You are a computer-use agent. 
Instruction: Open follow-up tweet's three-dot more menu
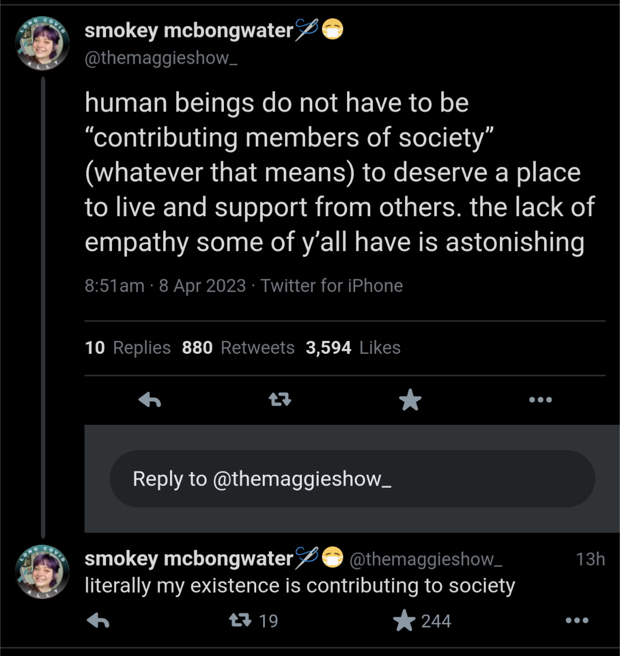coord(577,621)
